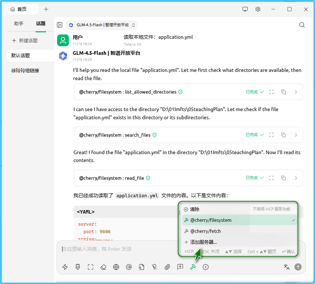The width and height of the screenshot is (315, 284).
Task: Click the application.yml inline code text
Action: click(x=137, y=195)
